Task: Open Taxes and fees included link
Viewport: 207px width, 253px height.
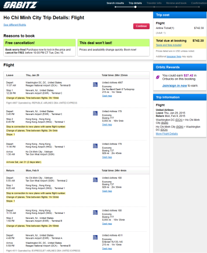Action: click(169, 45)
